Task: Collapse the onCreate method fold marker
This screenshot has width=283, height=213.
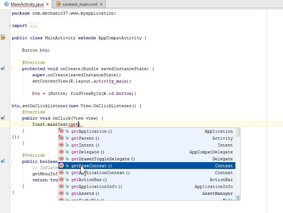Action: click(x=10, y=69)
